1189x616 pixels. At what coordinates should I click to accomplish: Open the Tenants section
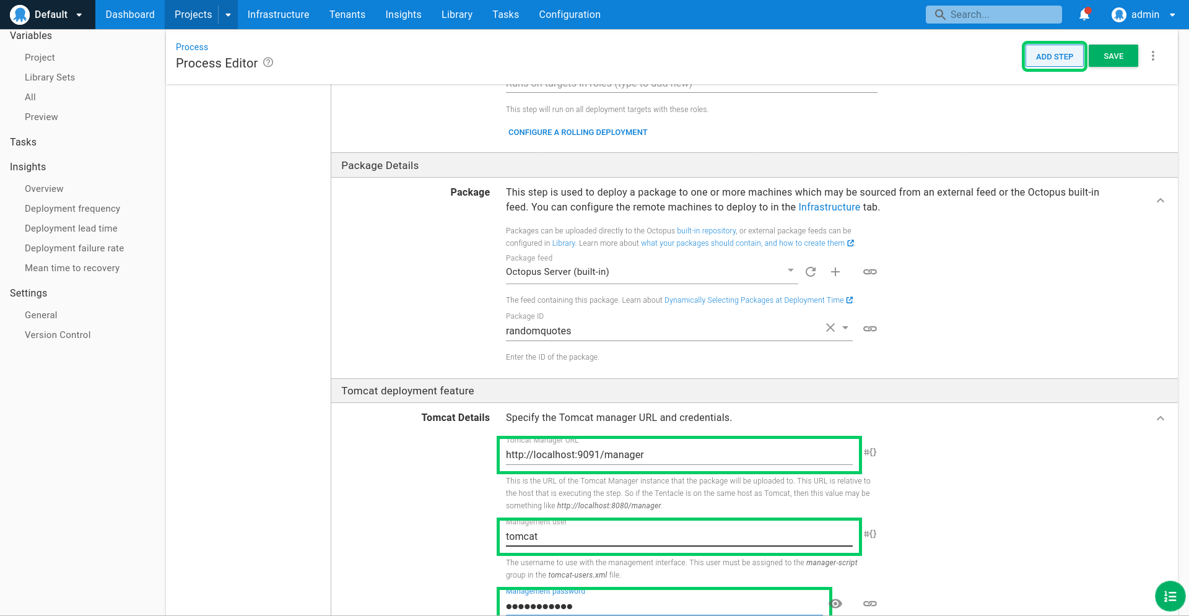tap(347, 14)
